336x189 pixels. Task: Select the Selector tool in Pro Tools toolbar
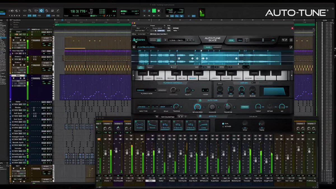41,10
